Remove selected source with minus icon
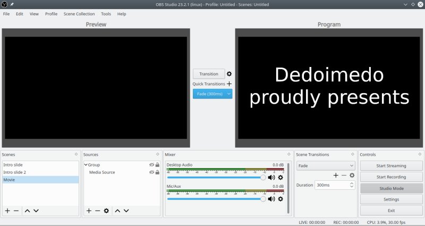This screenshot has width=425, height=226. [97, 211]
